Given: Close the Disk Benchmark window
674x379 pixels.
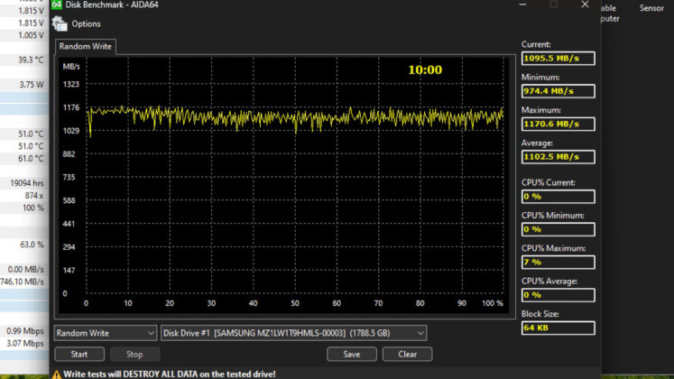Looking at the screenshot, I should click(585, 5).
